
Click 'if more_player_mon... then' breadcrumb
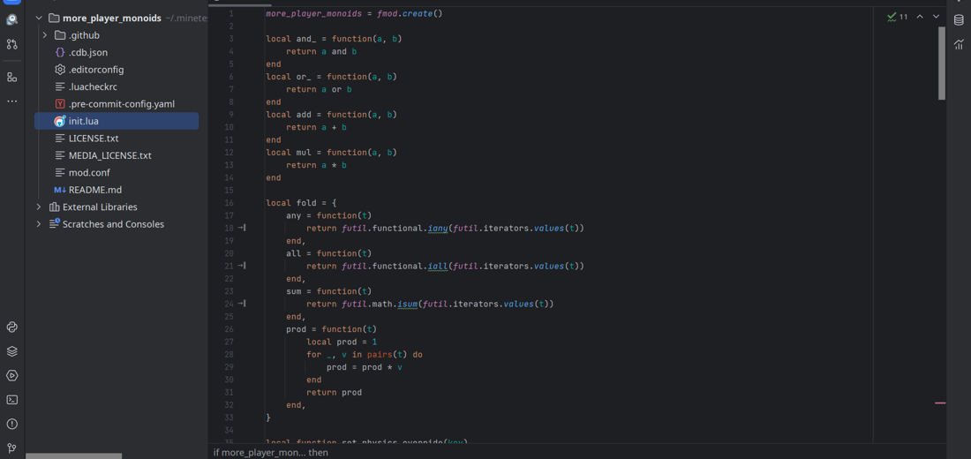pos(271,452)
